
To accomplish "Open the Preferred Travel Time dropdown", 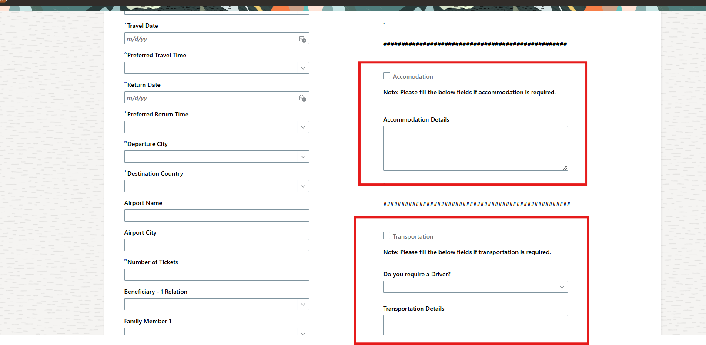I will click(217, 68).
